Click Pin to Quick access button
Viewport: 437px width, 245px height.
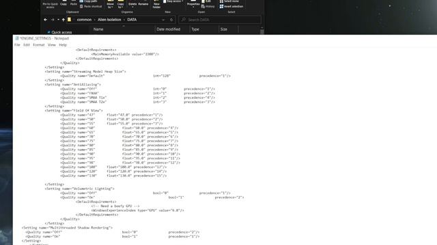click(x=50, y=4)
